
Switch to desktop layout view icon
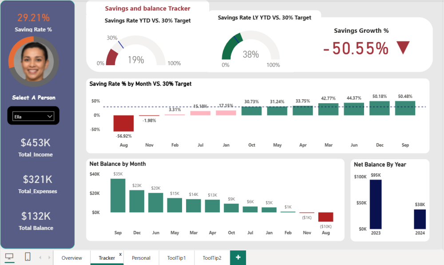(9, 257)
